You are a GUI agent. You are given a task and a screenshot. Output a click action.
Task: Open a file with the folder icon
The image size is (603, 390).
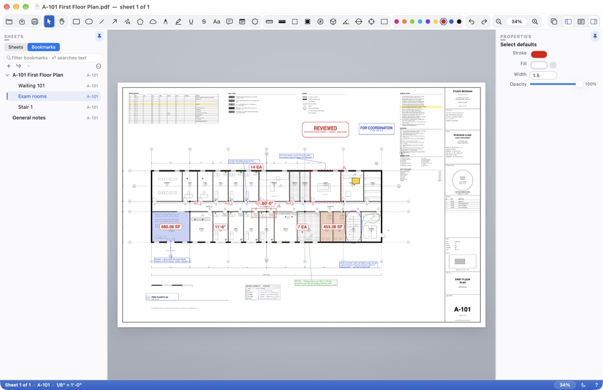pyautogui.click(x=9, y=22)
